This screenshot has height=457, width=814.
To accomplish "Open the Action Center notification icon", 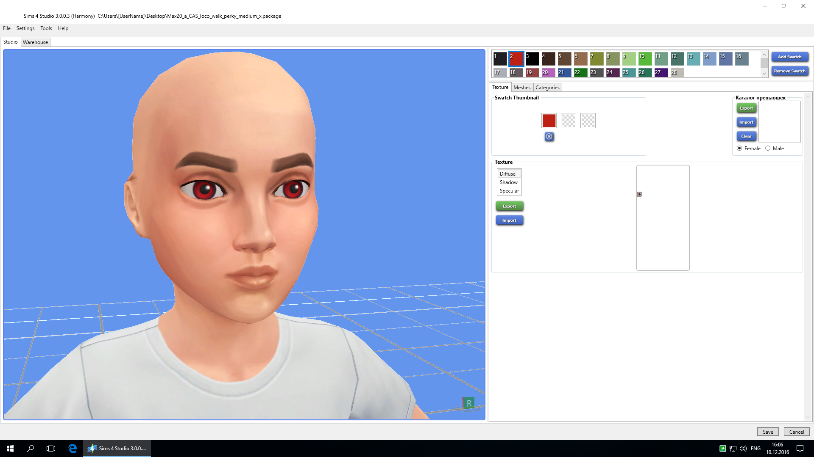I will pyautogui.click(x=800, y=449).
